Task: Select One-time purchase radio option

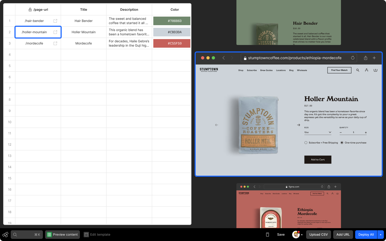Action: click(x=342, y=143)
